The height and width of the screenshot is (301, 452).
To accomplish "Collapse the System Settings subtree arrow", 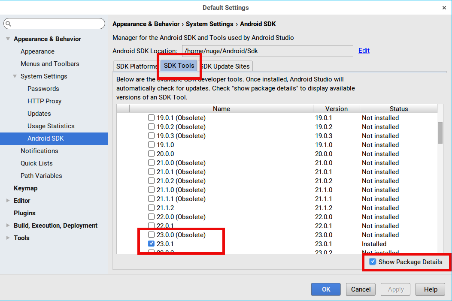I will pyautogui.click(x=15, y=76).
